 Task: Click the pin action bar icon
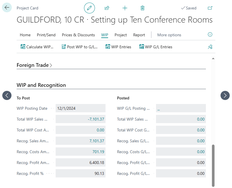pyautogui.click(x=210, y=47)
